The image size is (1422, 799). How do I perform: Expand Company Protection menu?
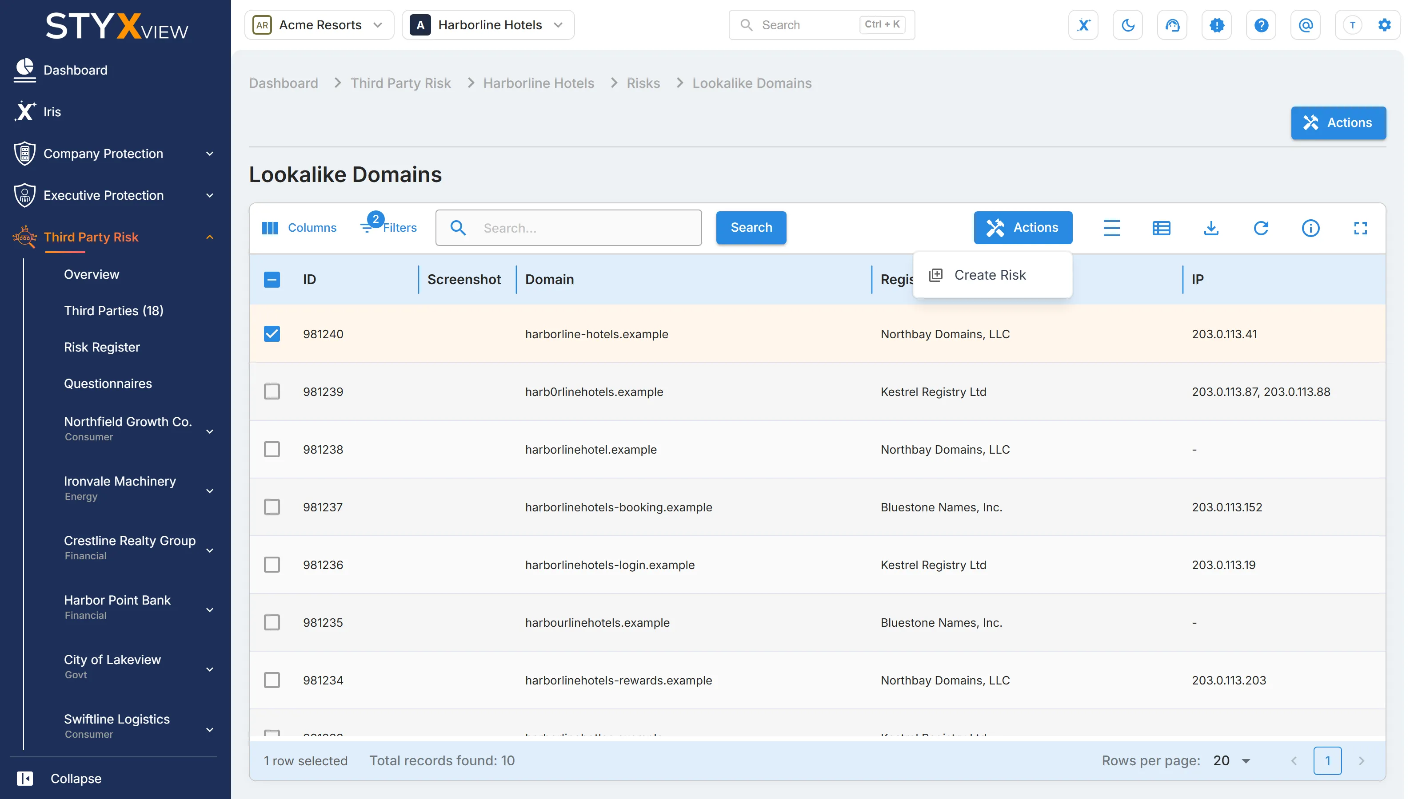114,153
